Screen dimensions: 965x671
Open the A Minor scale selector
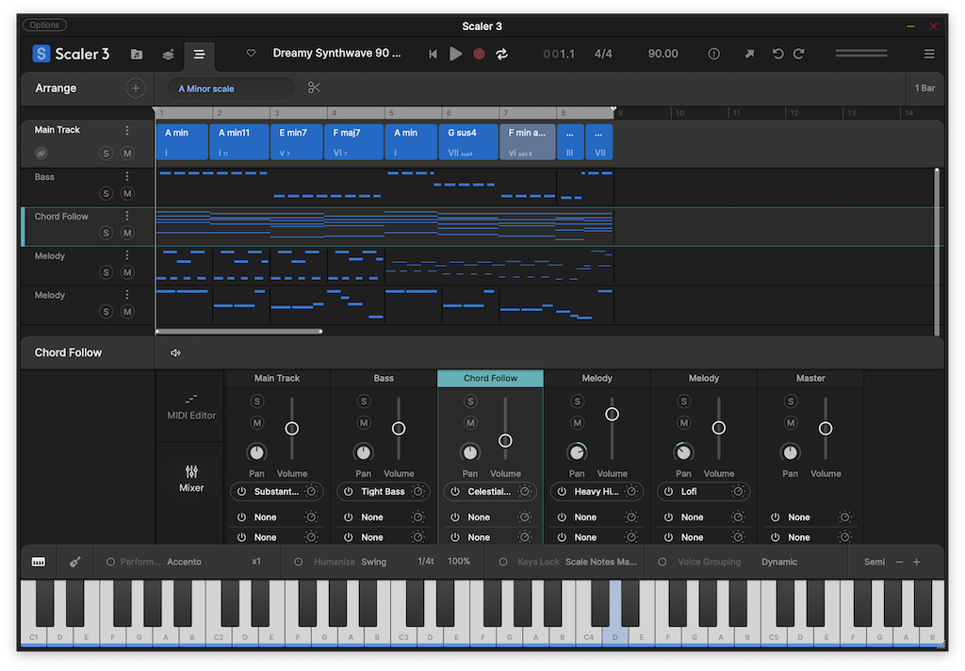point(231,89)
